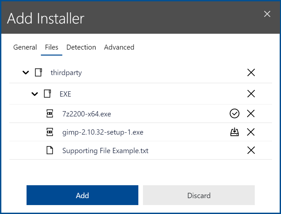Remove the EXE folder with X

click(251, 94)
